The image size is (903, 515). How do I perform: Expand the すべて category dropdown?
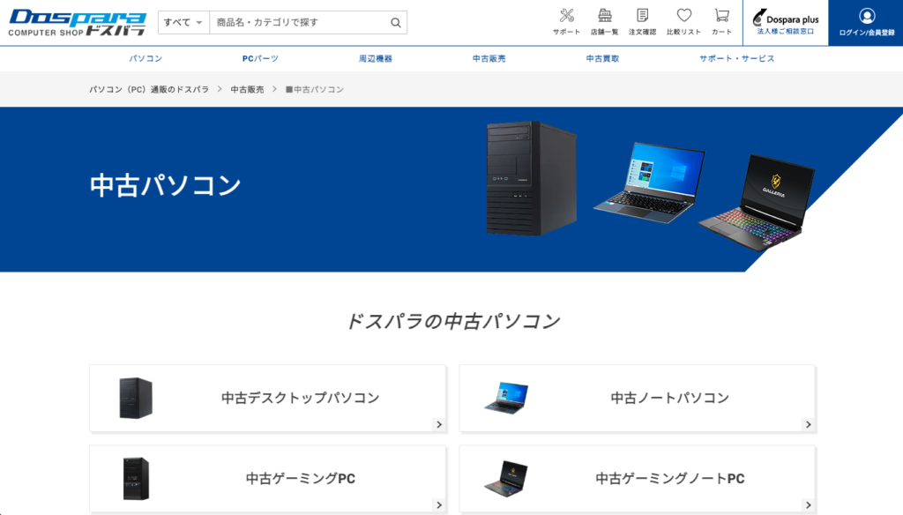(183, 22)
